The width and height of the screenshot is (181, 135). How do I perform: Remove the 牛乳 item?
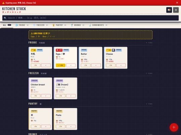[46, 65]
